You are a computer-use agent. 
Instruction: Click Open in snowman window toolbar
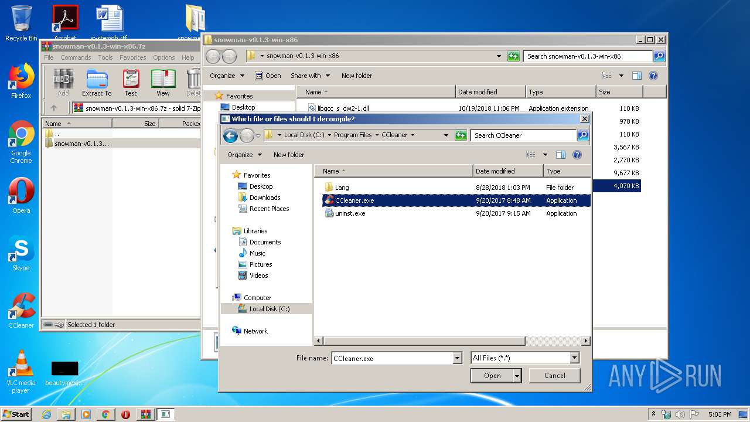[x=268, y=76]
